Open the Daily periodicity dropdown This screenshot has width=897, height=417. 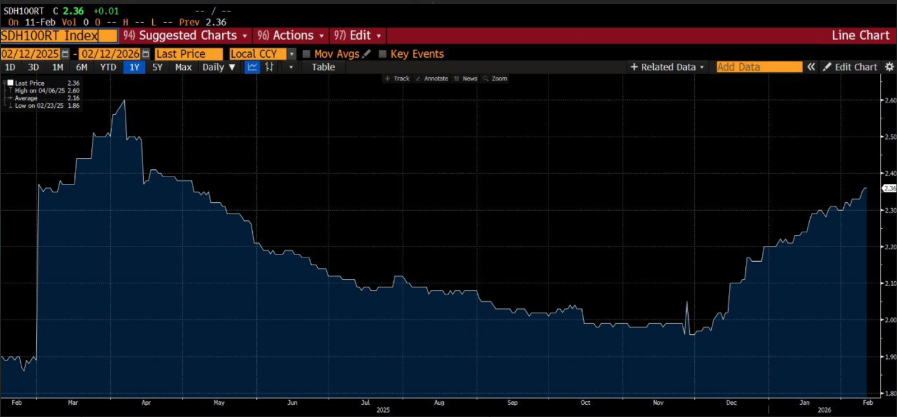219,67
